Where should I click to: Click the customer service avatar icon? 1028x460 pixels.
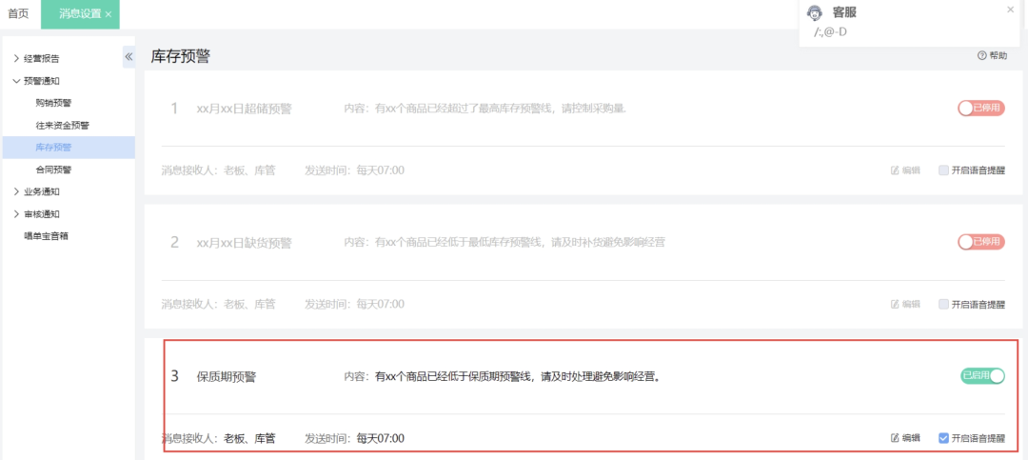click(814, 12)
